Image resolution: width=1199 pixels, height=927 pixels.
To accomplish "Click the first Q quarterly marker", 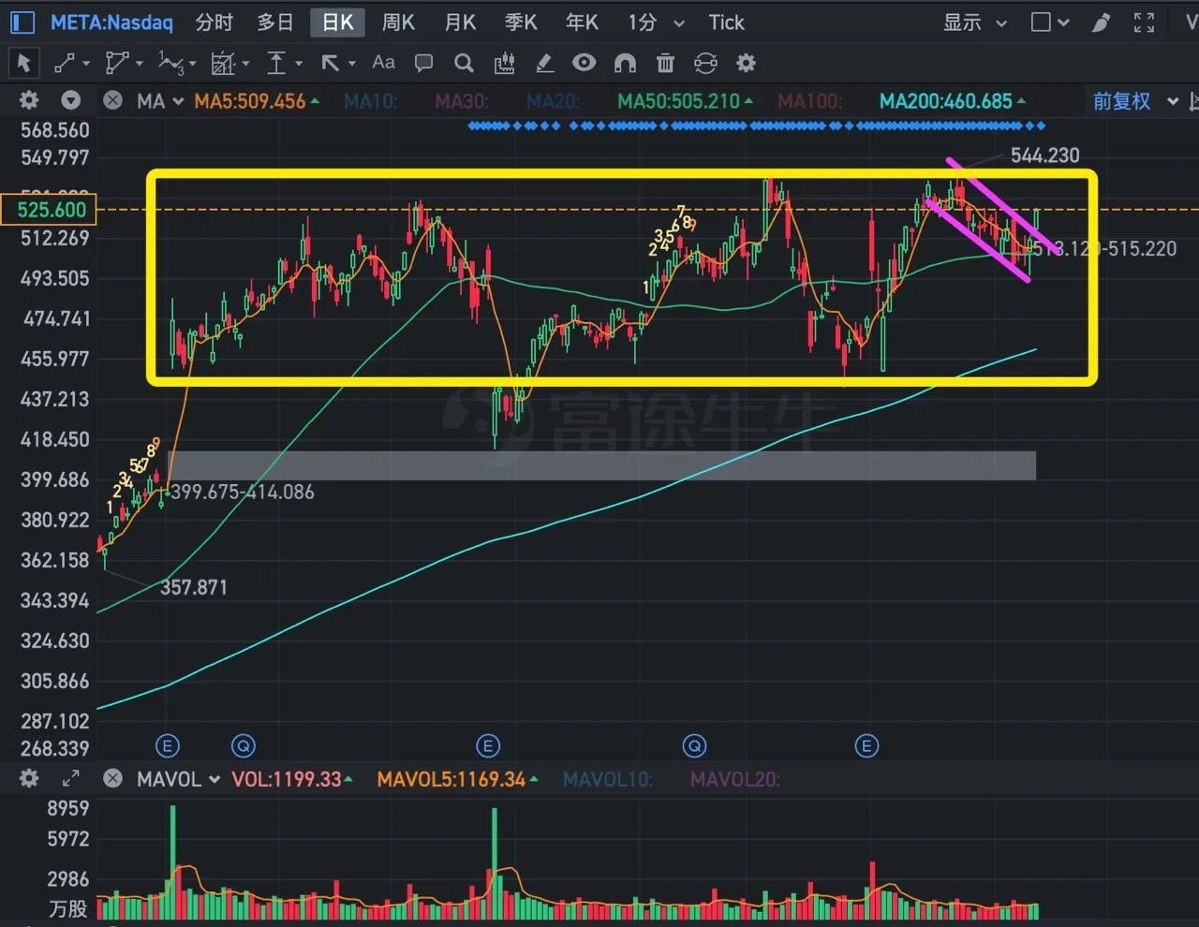I will click(244, 745).
